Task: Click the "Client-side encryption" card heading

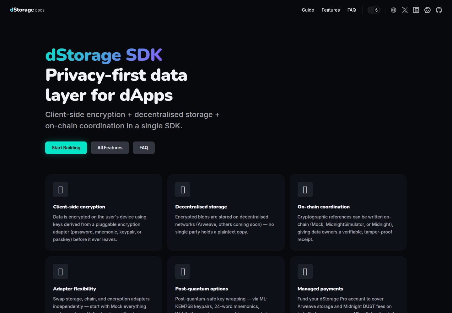Action: pos(79,207)
